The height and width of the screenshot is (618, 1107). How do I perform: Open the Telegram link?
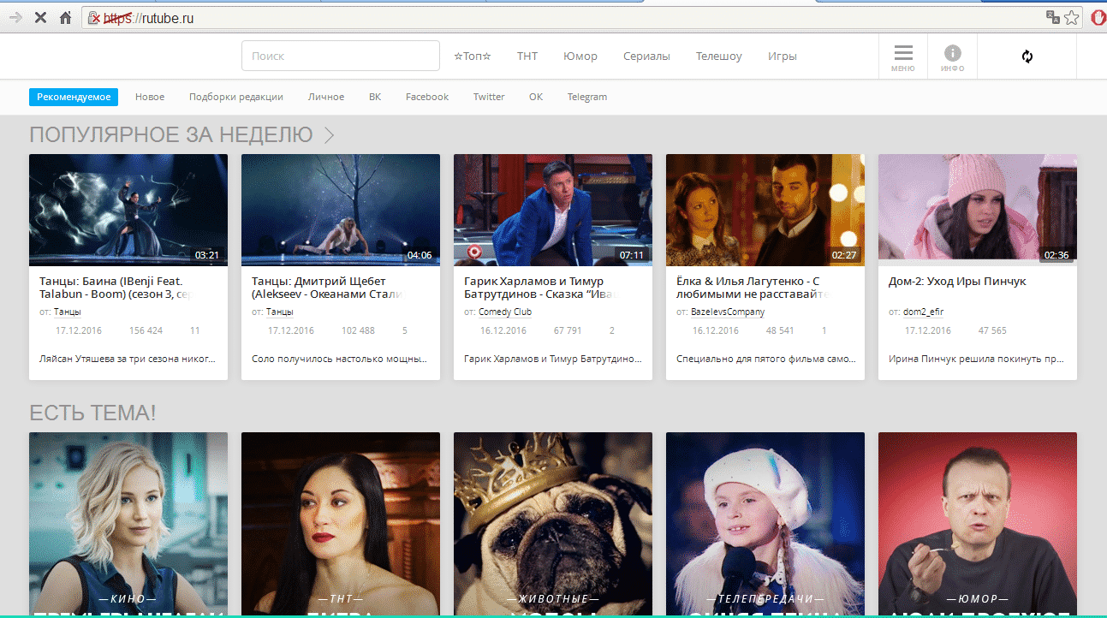pyautogui.click(x=587, y=97)
